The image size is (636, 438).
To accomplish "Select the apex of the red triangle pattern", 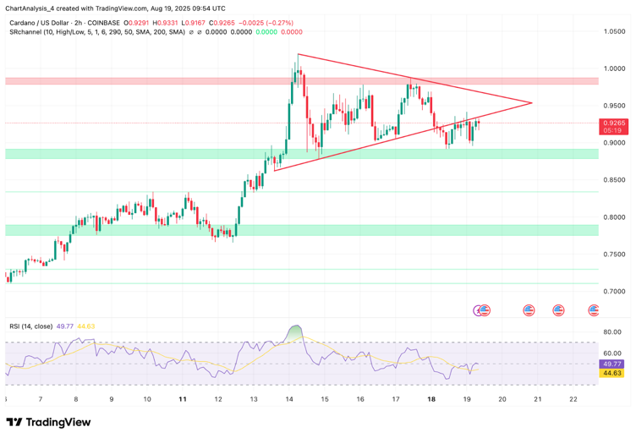I will pos(532,102).
